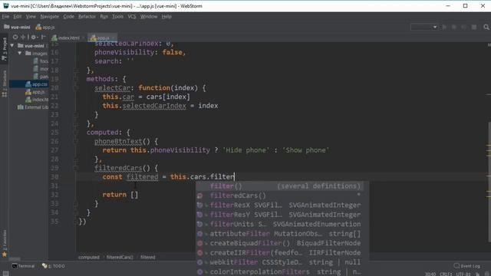
Task: Open the Help menu
Action: click(x=166, y=17)
